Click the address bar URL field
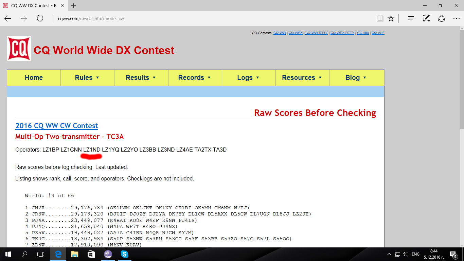Screen dimensions: 464x261 204,19
